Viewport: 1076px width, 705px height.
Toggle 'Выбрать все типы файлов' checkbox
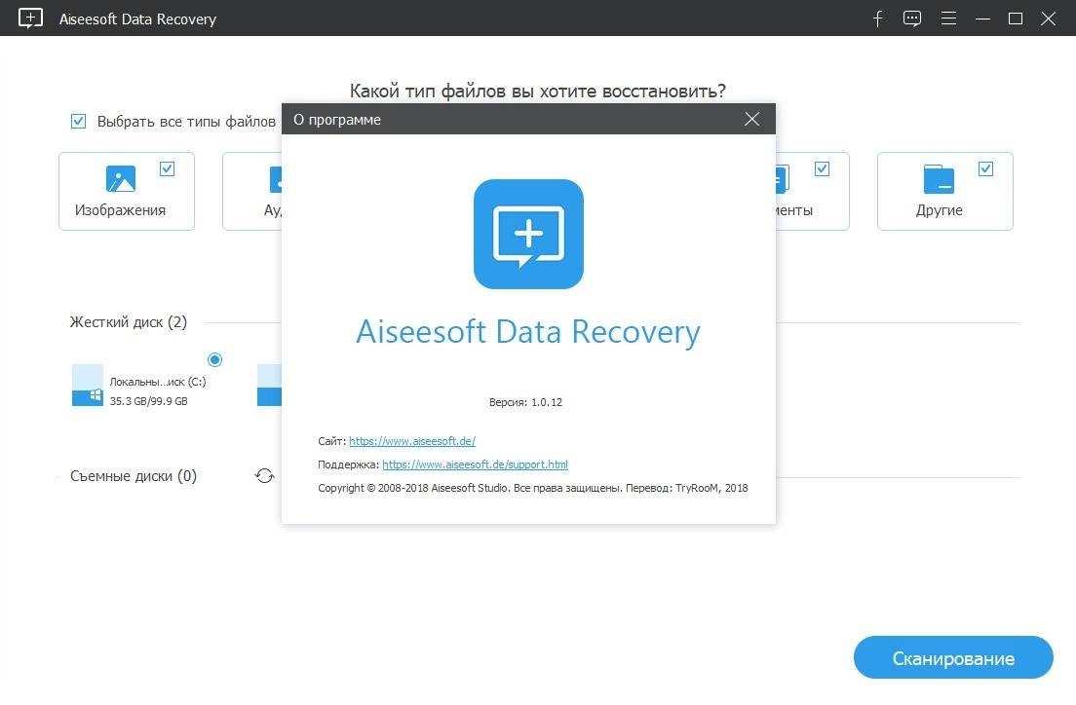[78, 122]
